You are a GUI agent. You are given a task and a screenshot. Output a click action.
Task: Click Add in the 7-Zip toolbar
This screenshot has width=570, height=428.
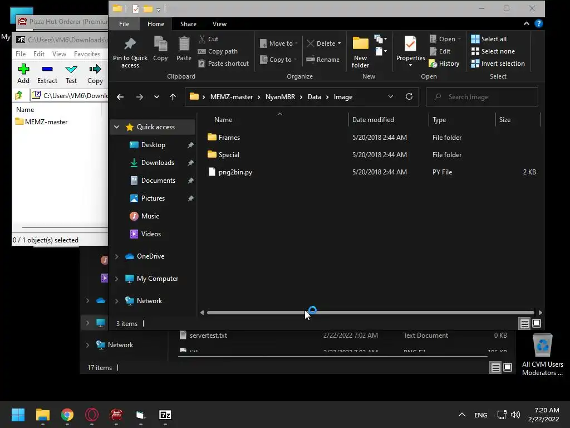23,74
